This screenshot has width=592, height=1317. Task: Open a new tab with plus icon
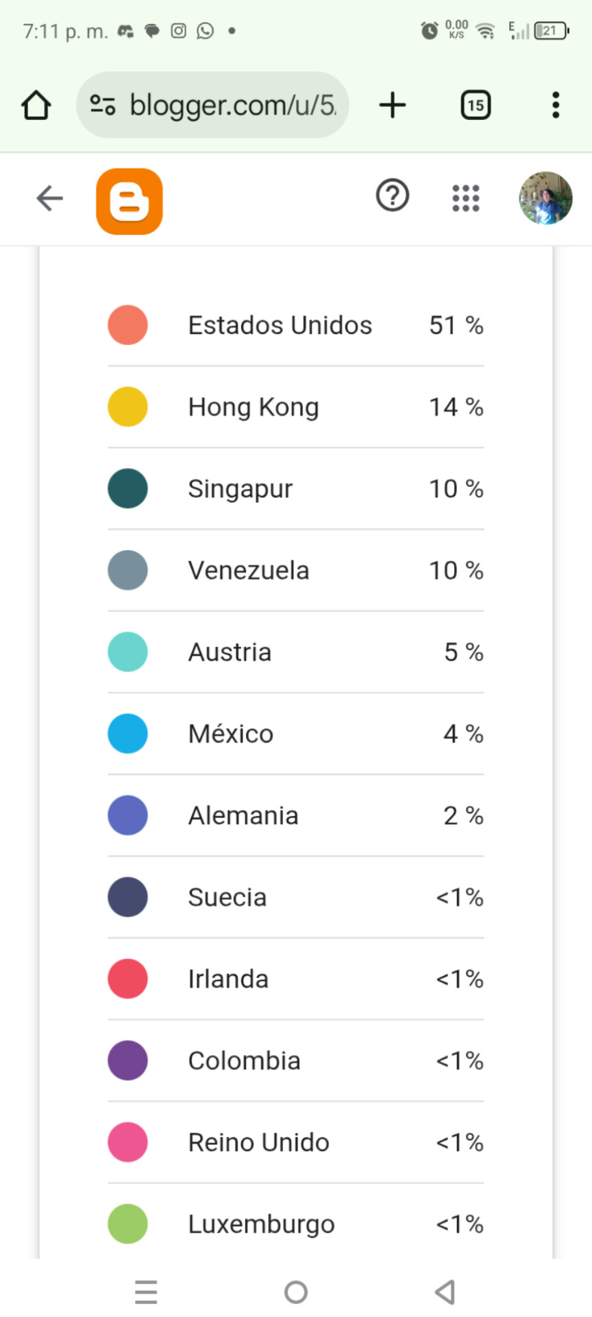(393, 105)
